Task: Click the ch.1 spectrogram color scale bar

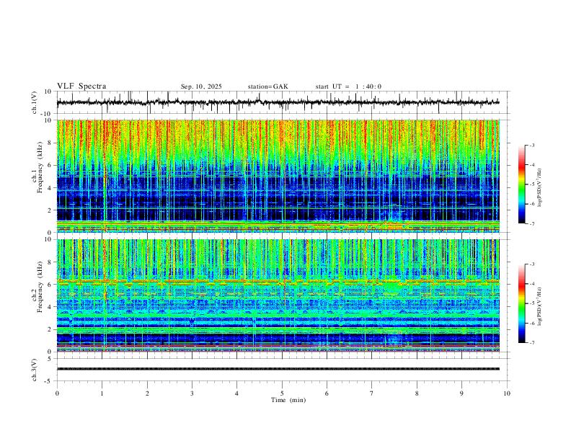Action: [521, 184]
